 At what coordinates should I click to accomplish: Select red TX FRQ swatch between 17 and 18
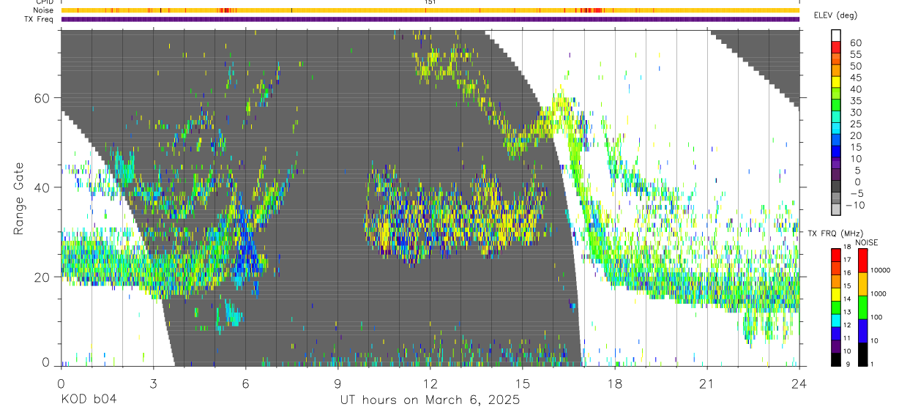(x=836, y=254)
